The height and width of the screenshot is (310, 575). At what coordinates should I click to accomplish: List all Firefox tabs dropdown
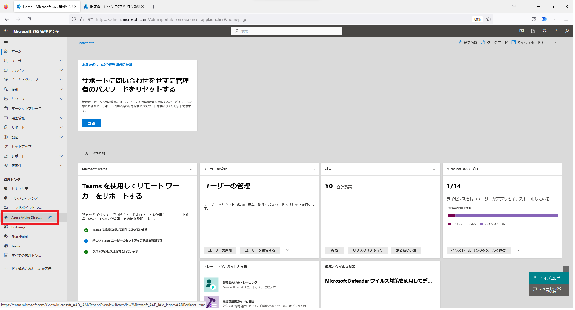click(514, 7)
